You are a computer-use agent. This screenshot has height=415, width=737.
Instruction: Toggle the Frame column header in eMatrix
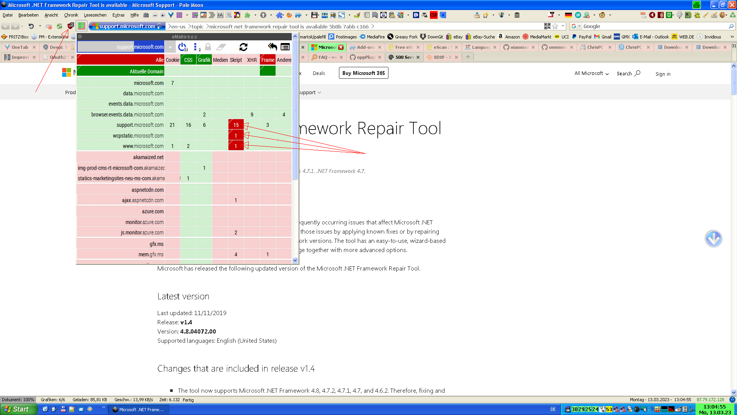pyautogui.click(x=268, y=60)
